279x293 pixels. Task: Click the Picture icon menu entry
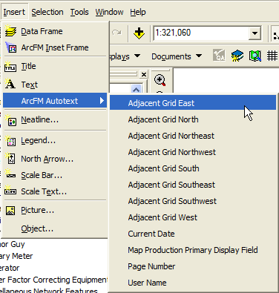tap(10, 211)
